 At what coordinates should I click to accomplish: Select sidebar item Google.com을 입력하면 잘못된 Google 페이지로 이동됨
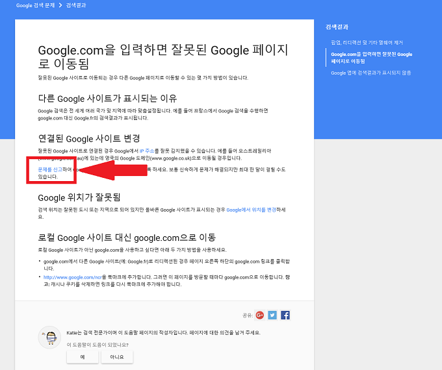[x=372, y=57]
